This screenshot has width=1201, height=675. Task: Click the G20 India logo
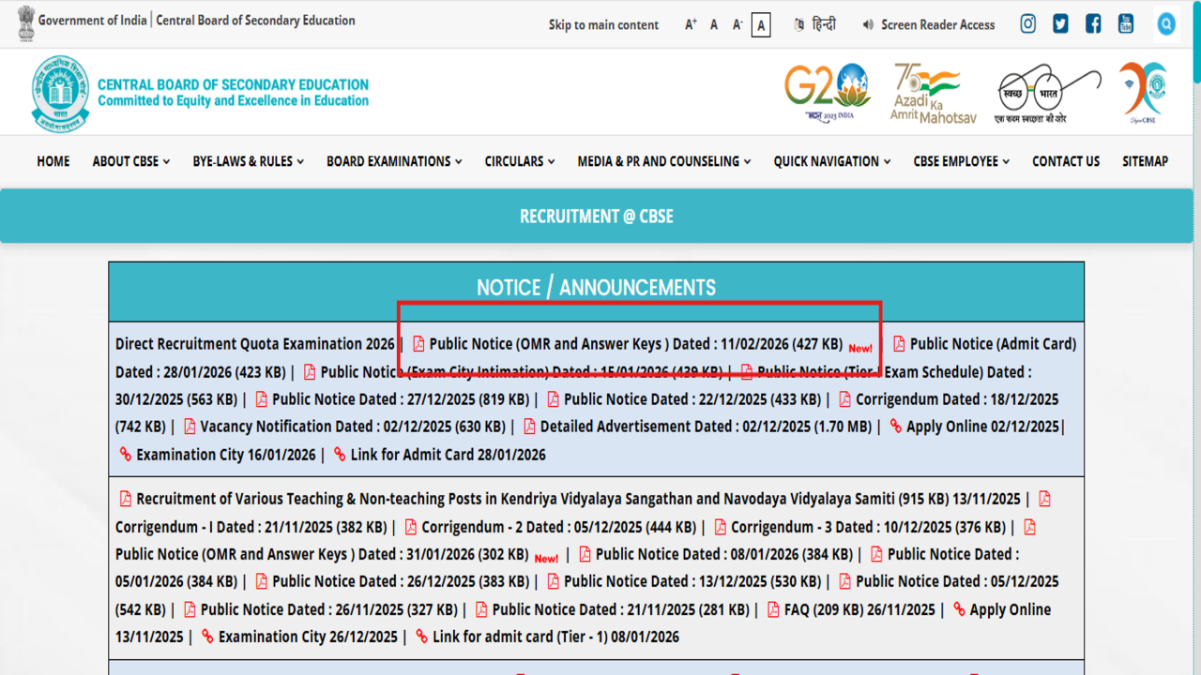(827, 92)
